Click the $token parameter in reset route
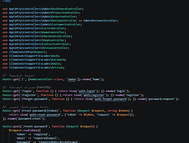 tap(123, 111)
